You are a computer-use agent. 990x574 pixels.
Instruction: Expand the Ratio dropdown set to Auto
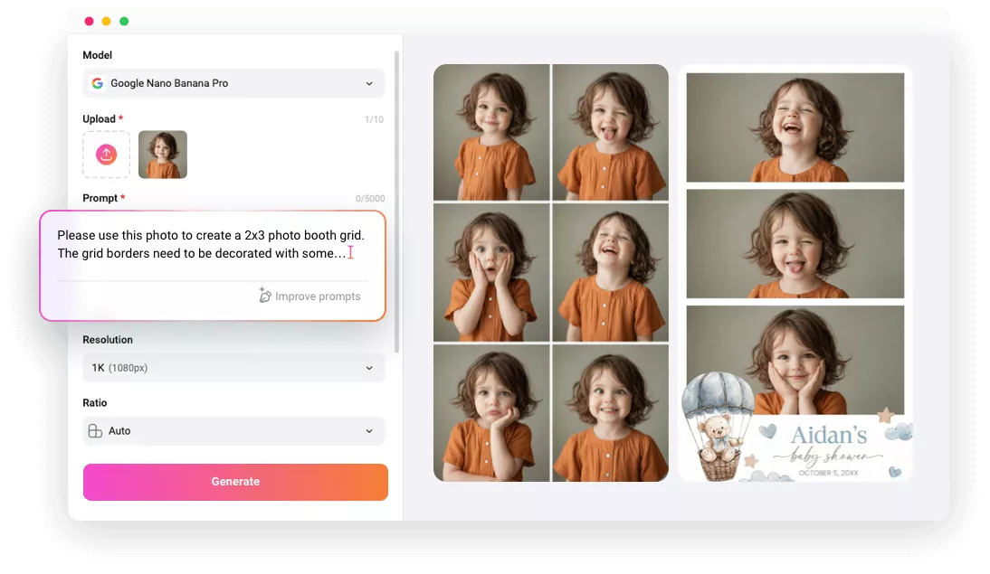pyautogui.click(x=233, y=431)
